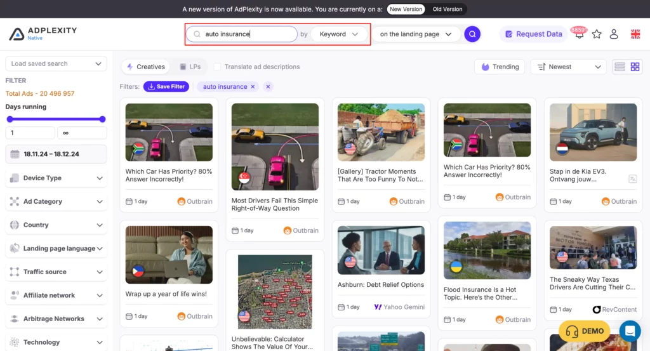Switch to grid view layout icon
Image resolution: width=650 pixels, height=351 pixels.
pyautogui.click(x=635, y=67)
